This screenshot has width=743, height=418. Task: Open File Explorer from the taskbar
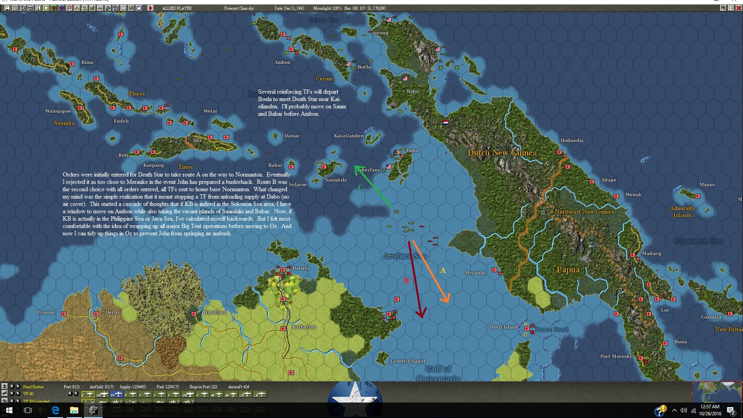(x=74, y=410)
